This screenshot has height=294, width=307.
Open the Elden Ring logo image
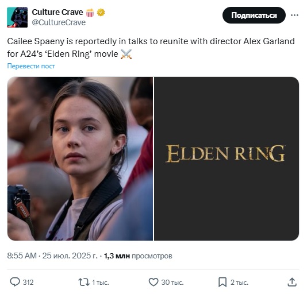(x=227, y=158)
